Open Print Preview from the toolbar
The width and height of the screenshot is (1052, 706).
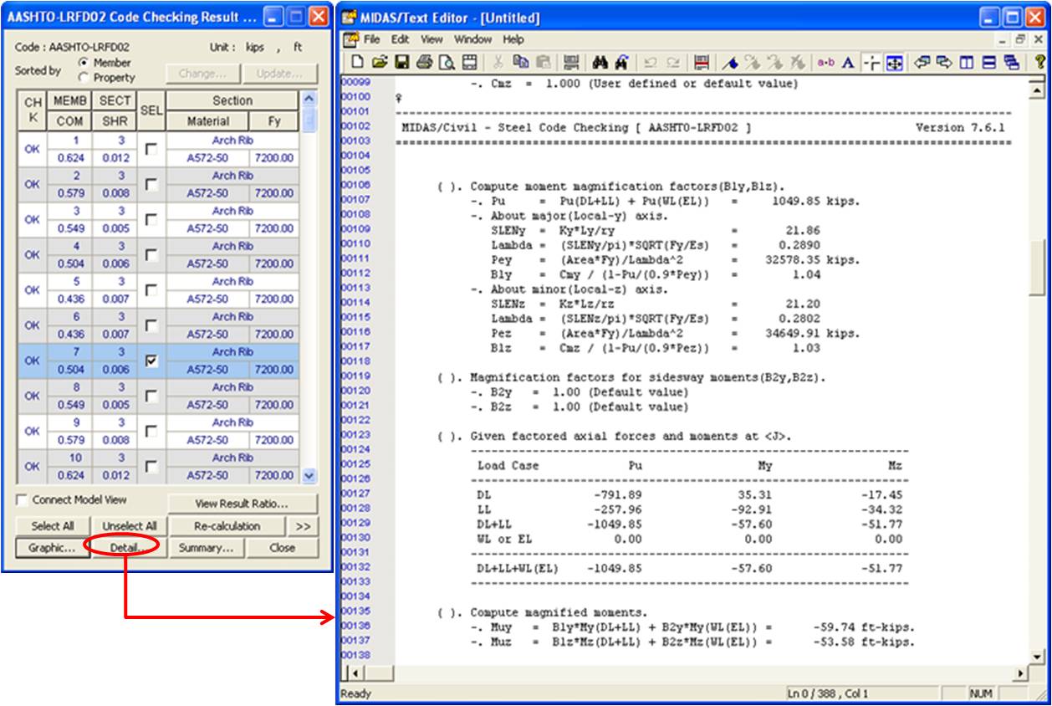click(446, 62)
